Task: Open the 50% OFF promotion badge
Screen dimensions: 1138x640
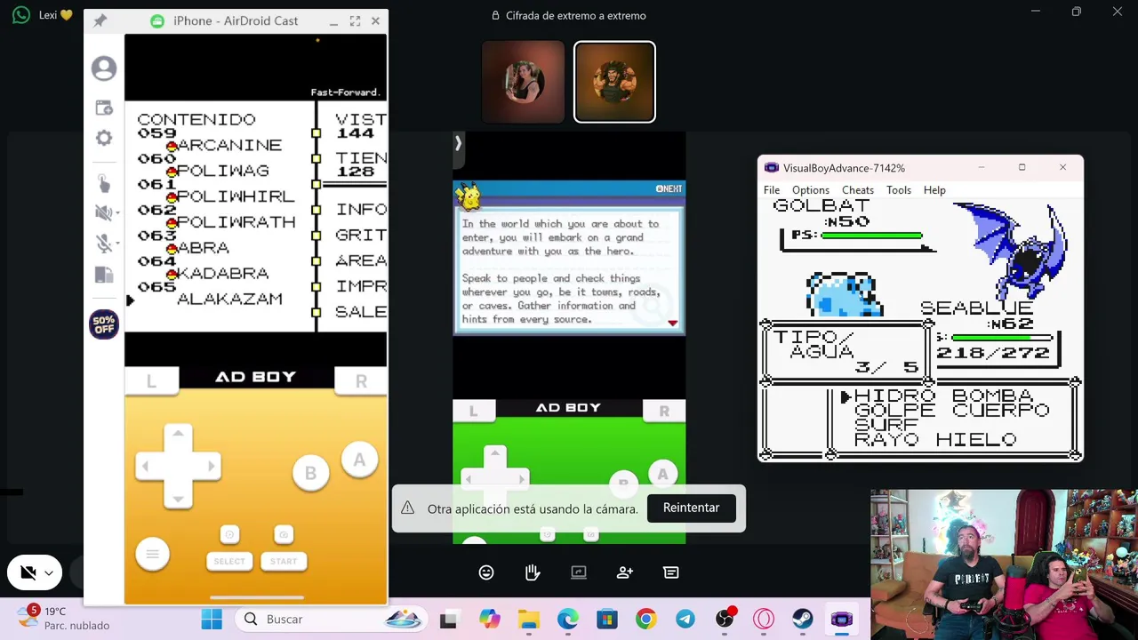Action: 104,324
